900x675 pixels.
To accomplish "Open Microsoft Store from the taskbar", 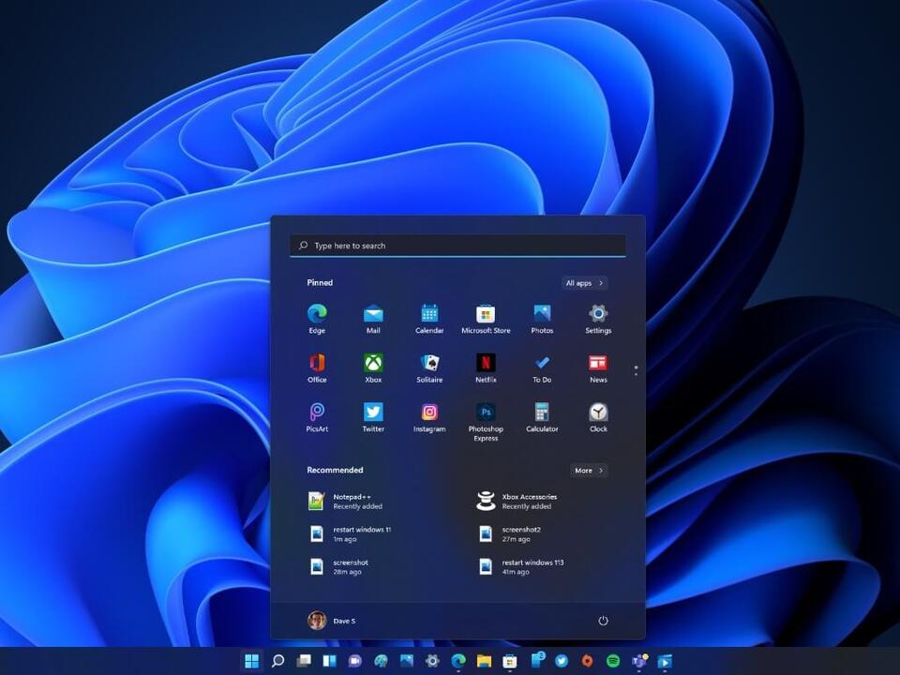I will 510,661.
